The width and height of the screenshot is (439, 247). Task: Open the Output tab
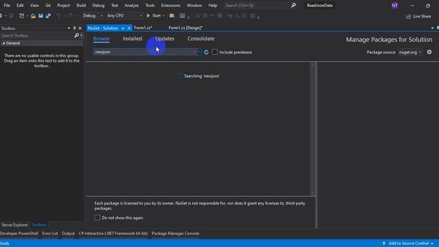tap(68, 233)
